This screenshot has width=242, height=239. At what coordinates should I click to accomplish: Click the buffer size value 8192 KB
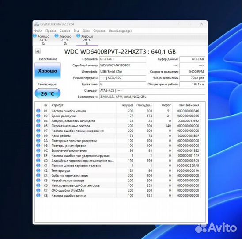(x=192, y=59)
